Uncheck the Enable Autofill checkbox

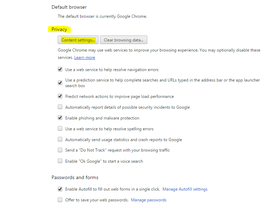point(60,189)
